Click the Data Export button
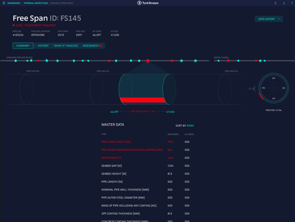 click(268, 19)
